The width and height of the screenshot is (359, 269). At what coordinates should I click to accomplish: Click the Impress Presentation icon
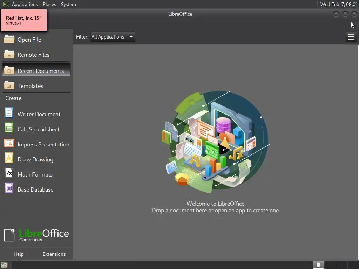(9, 143)
